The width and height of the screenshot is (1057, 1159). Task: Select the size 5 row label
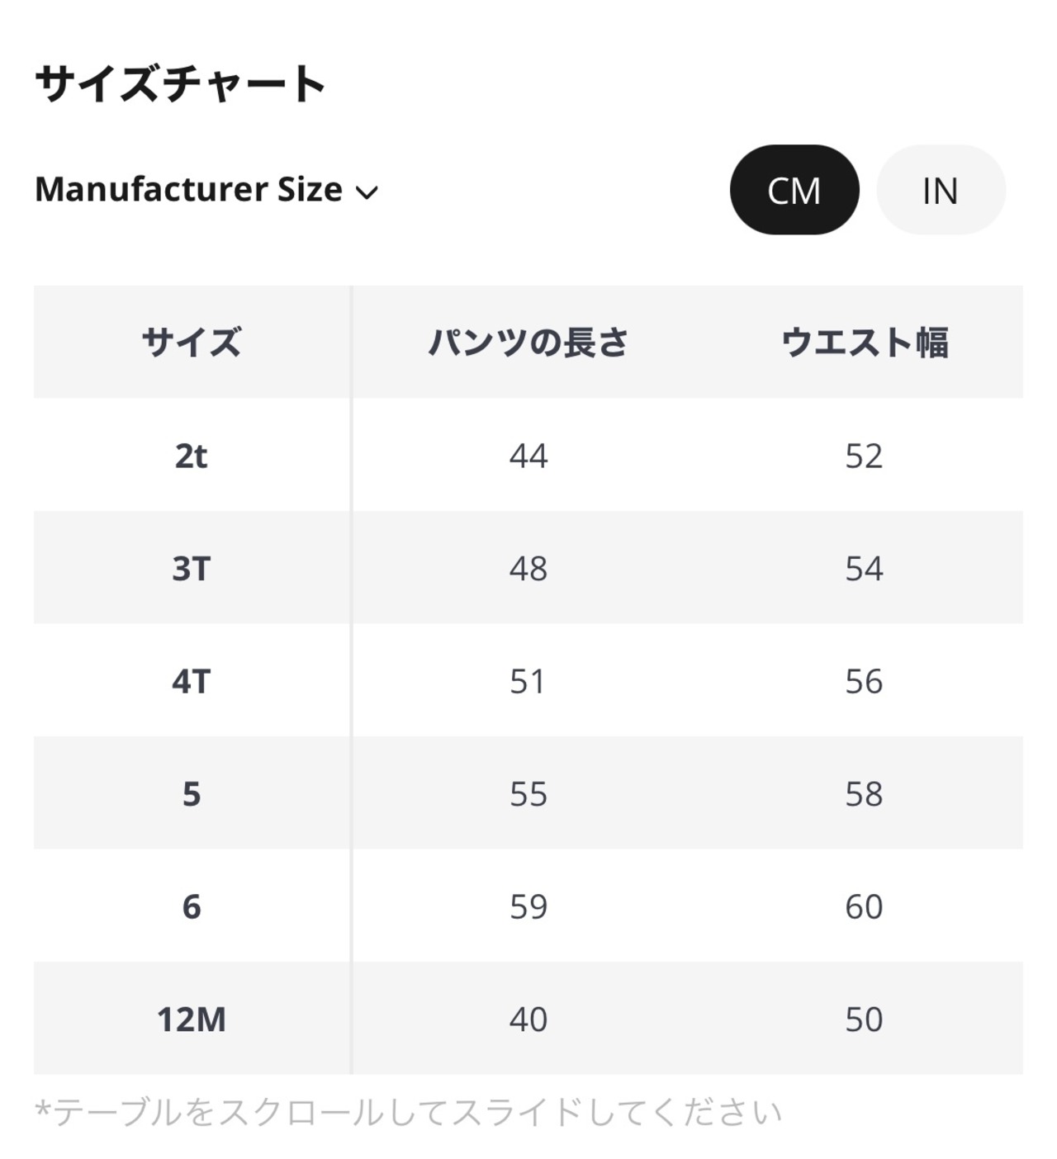pyautogui.click(x=191, y=794)
